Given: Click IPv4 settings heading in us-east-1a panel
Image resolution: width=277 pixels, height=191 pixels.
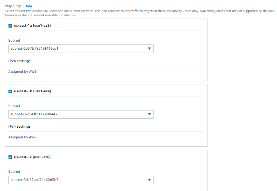Looking at the screenshot, I should coord(20,61).
